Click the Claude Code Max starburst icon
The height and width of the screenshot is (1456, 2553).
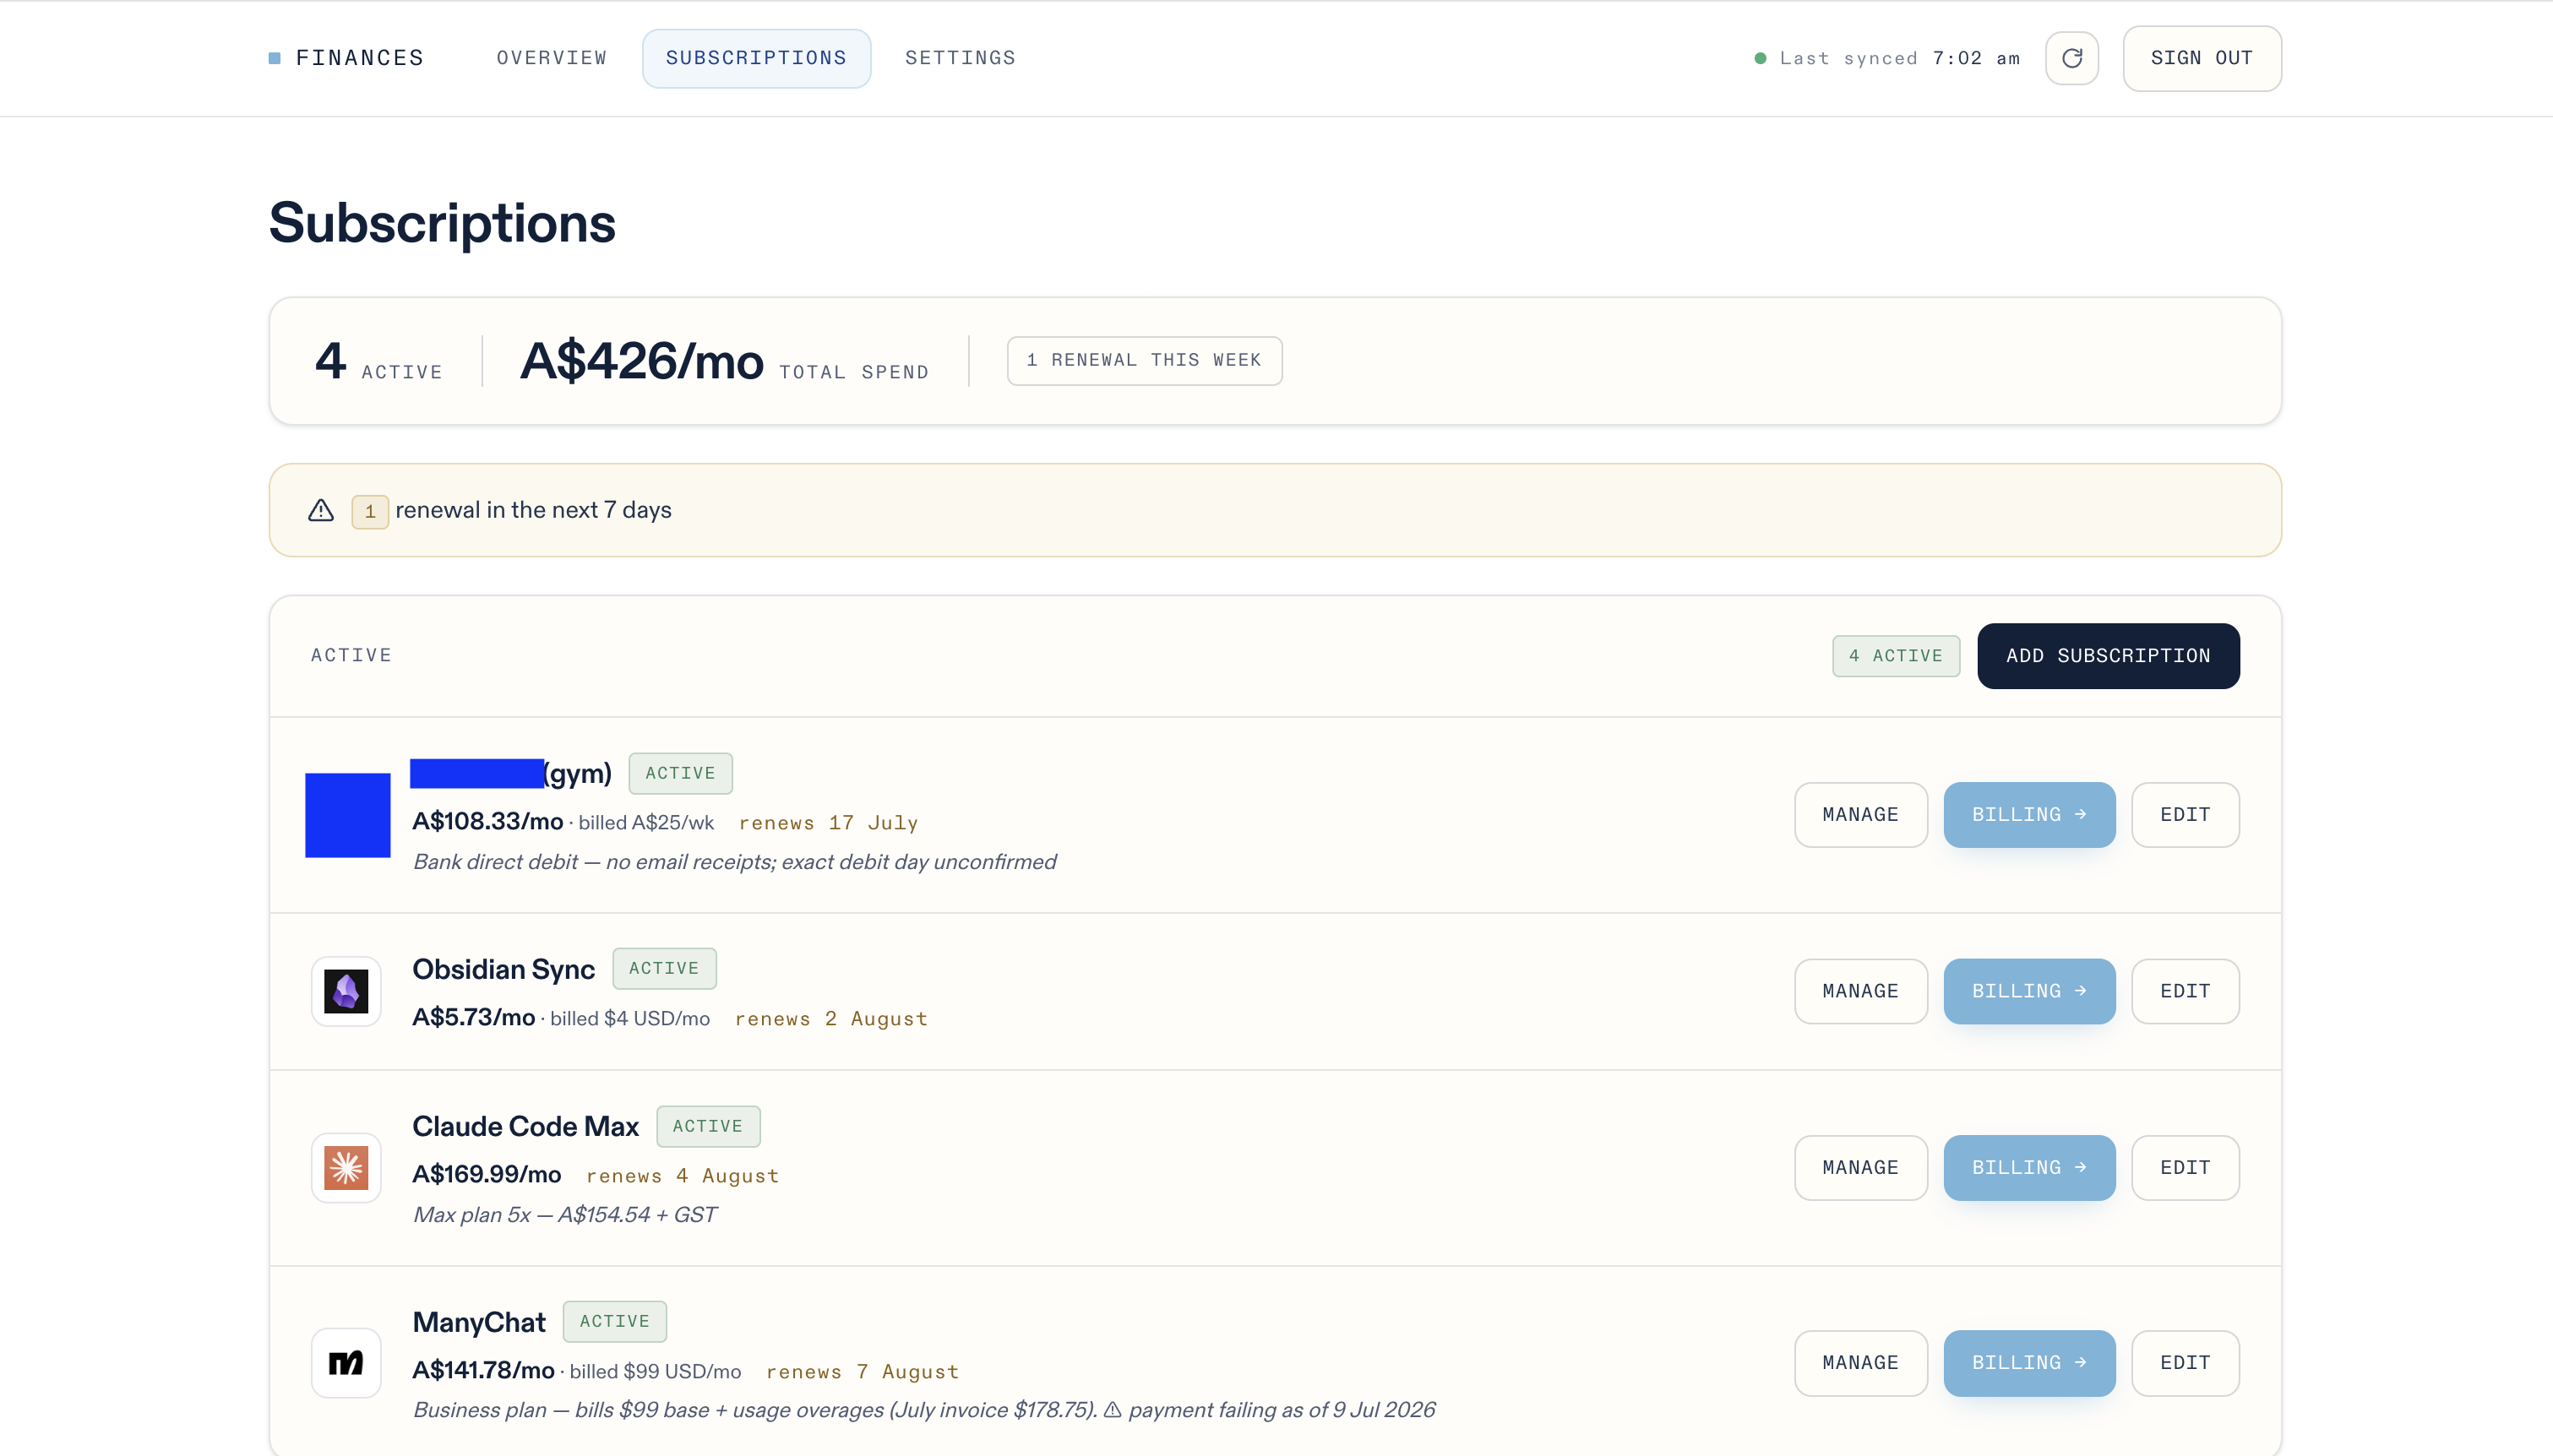[346, 1167]
